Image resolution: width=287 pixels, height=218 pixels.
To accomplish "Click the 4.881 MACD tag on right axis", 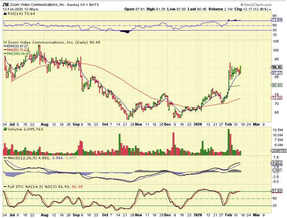I will tap(276, 162).
